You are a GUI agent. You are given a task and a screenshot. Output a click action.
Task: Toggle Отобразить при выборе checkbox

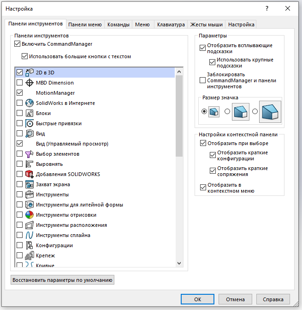pos(203,143)
